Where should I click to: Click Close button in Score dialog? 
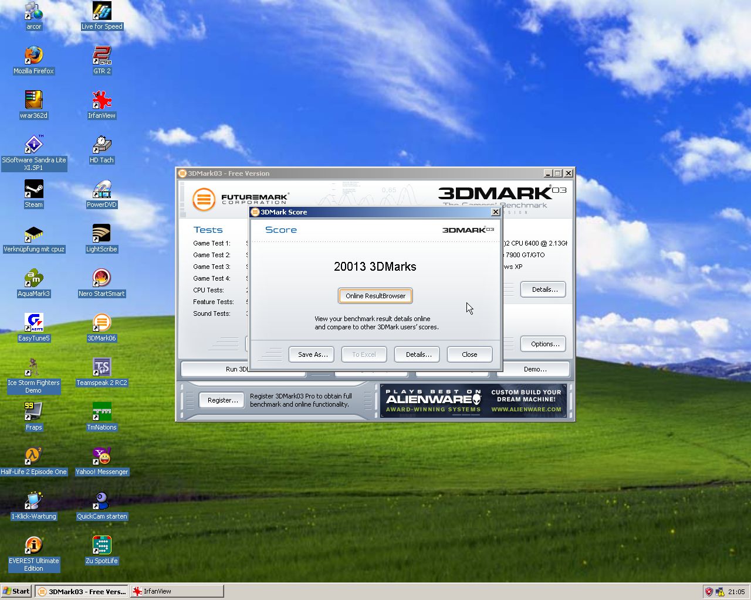(x=469, y=354)
